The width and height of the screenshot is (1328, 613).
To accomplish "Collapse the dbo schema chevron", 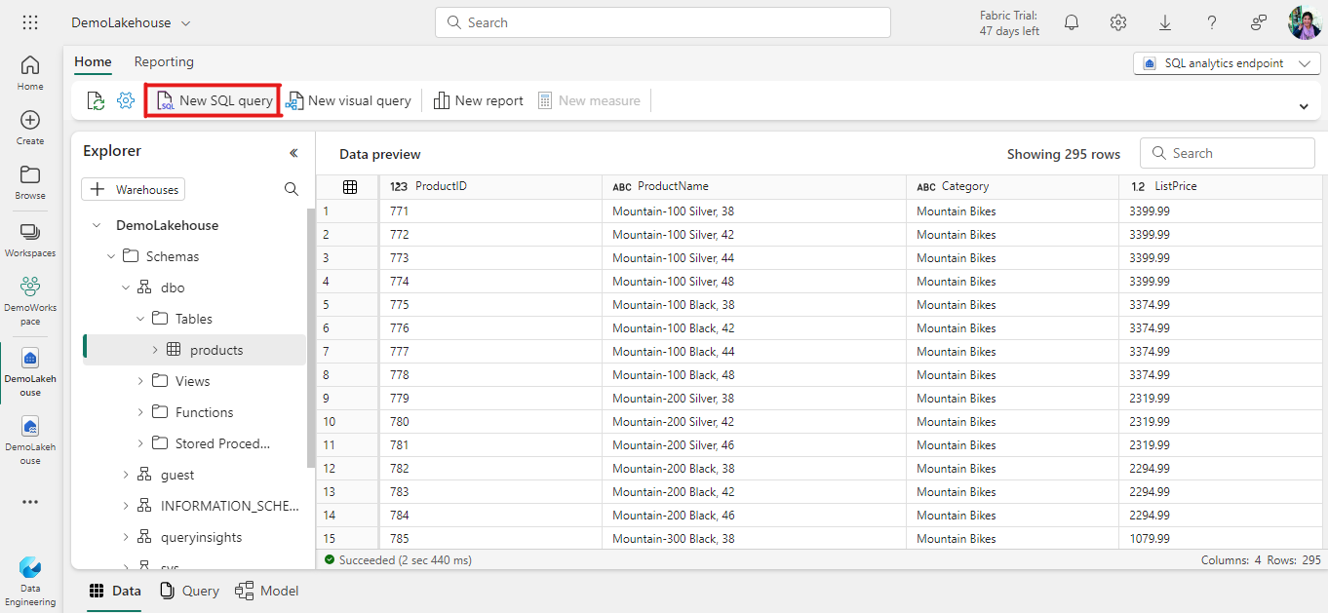I will (126, 287).
